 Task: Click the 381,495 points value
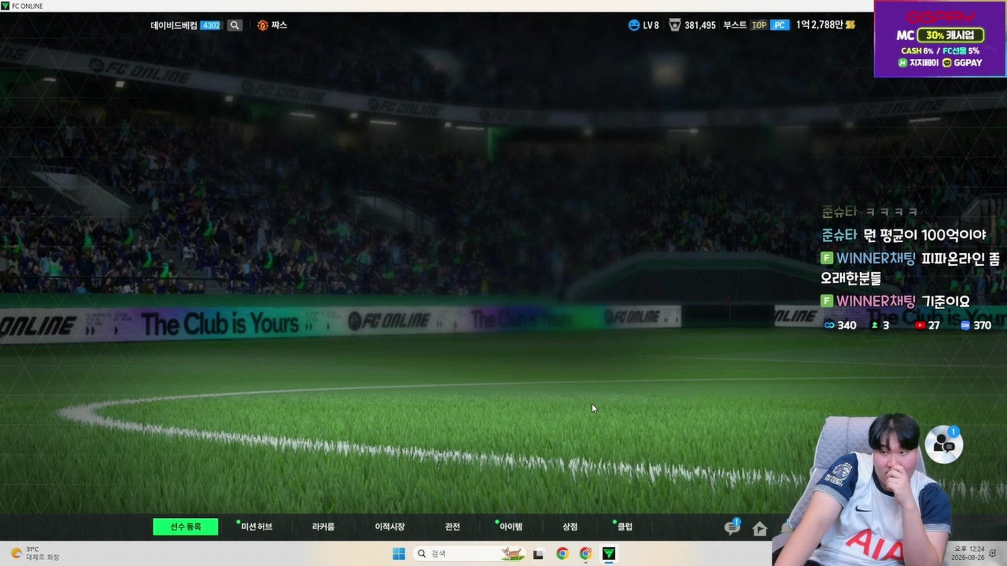(700, 25)
